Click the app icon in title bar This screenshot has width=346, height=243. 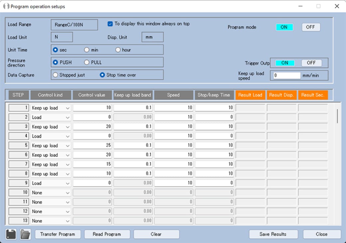6,6
